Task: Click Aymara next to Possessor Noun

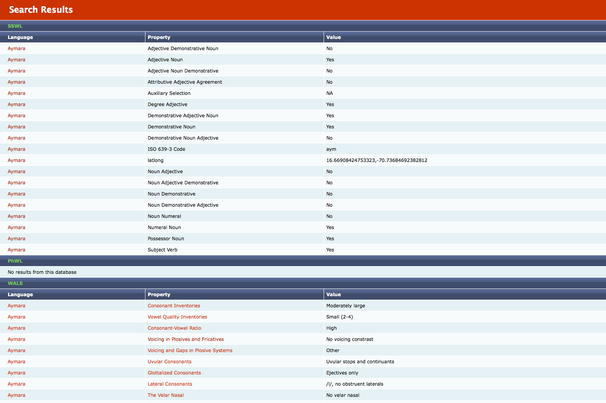Action: point(17,239)
